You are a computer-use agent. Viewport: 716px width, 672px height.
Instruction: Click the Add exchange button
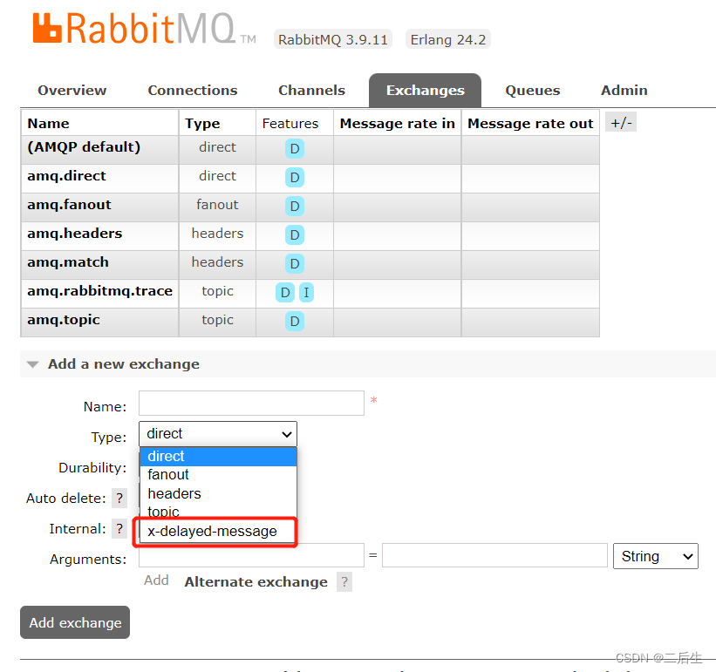click(75, 622)
